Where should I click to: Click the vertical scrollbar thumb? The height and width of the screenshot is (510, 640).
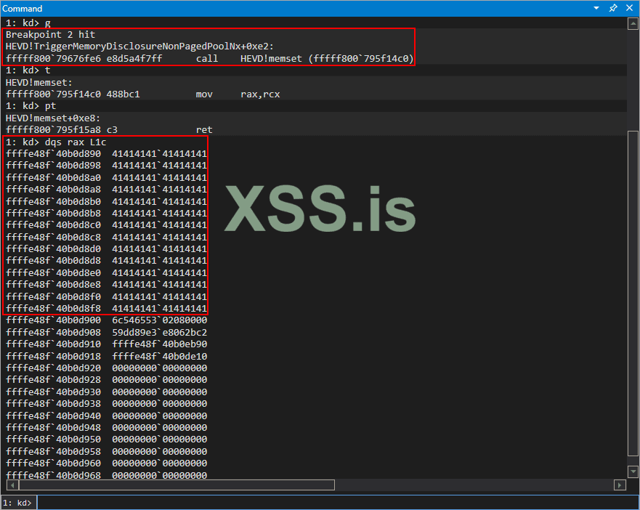pyautogui.click(x=633, y=293)
